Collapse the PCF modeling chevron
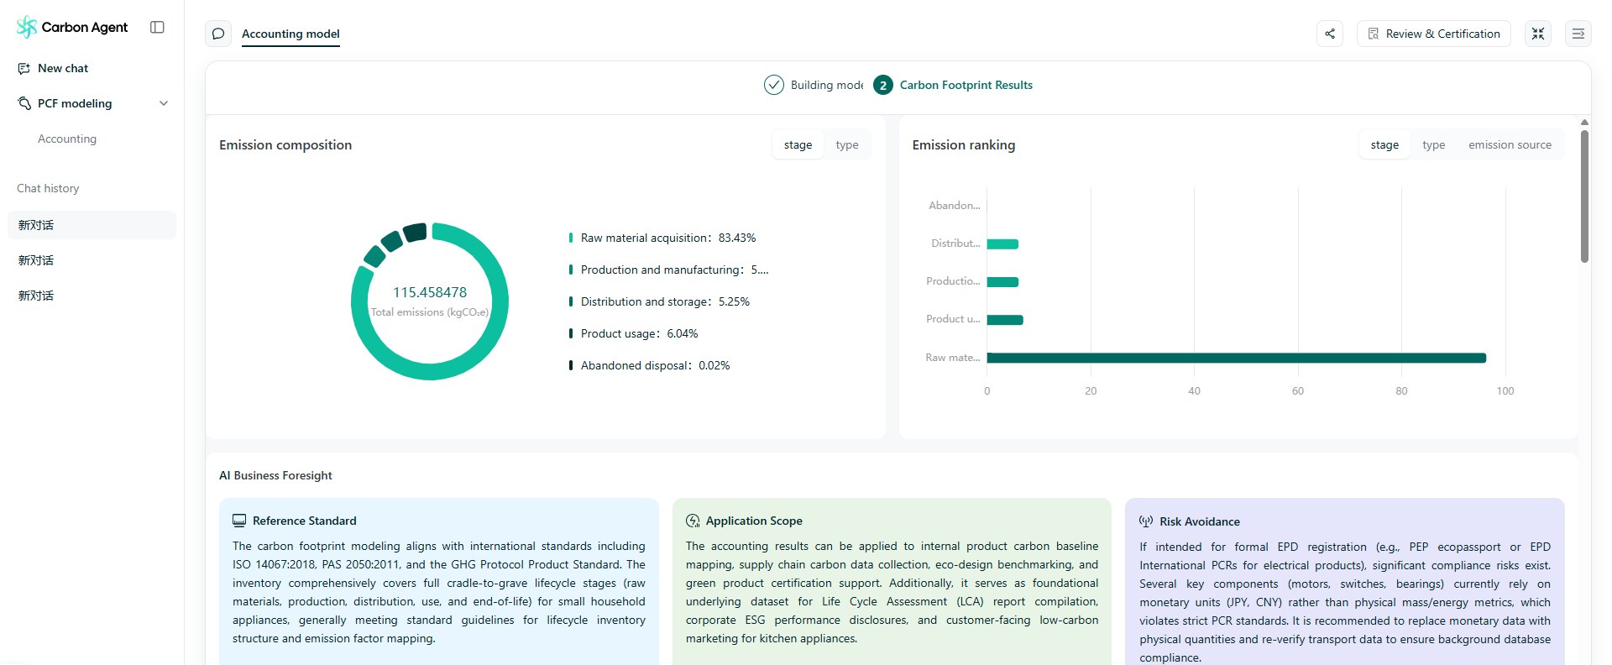 (164, 103)
